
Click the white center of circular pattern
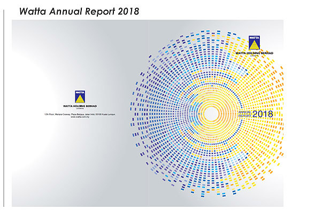[x=211, y=114]
